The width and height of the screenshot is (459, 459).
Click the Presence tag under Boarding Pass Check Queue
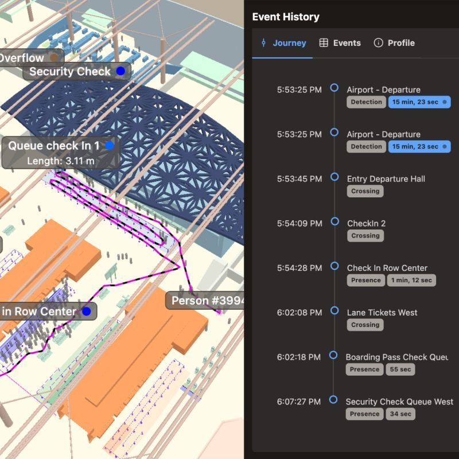pos(364,369)
